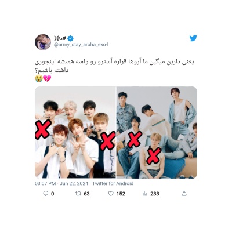Click the Persian tweet text body
232x232 pixels.
tap(114, 66)
